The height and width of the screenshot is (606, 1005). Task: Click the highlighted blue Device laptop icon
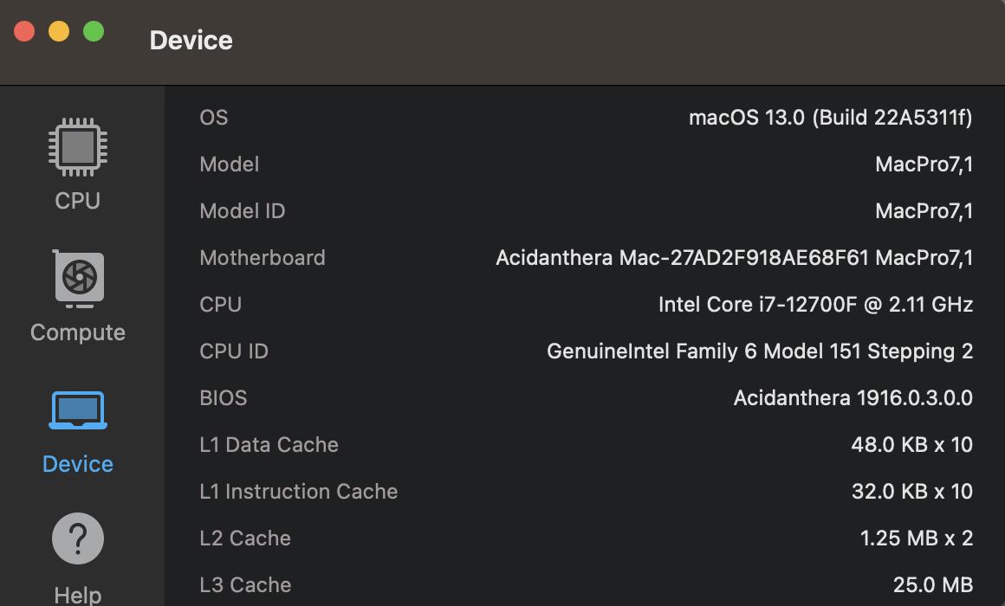click(x=77, y=409)
